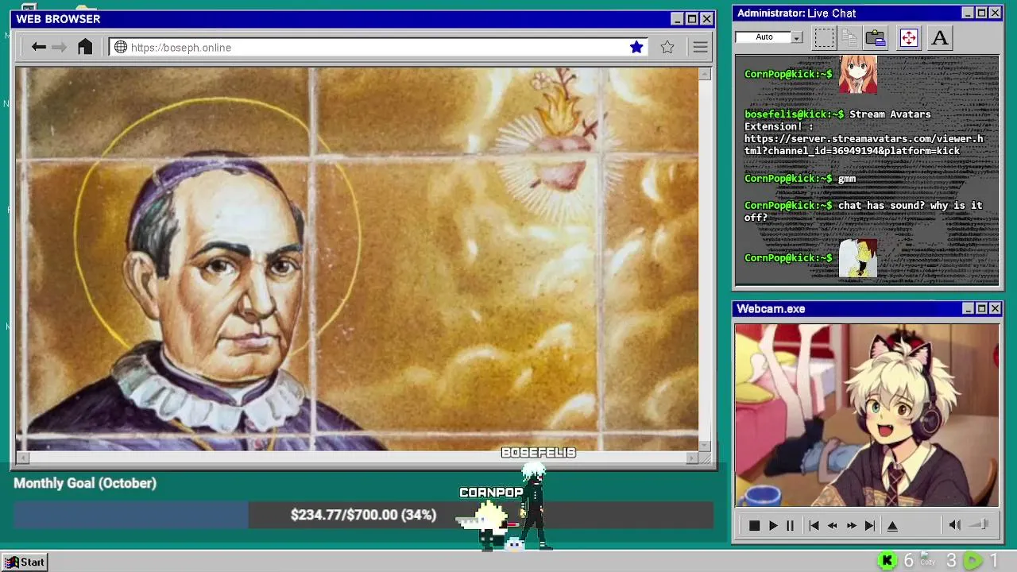Click the filled blue bookmark star

(x=636, y=48)
